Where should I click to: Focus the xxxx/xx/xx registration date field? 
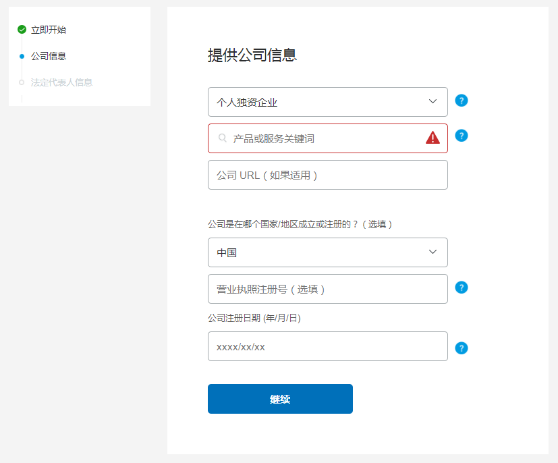327,346
